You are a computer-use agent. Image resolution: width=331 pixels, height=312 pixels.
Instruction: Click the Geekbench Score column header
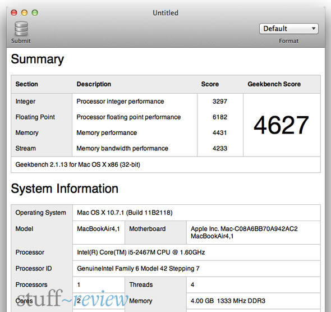pyautogui.click(x=274, y=84)
